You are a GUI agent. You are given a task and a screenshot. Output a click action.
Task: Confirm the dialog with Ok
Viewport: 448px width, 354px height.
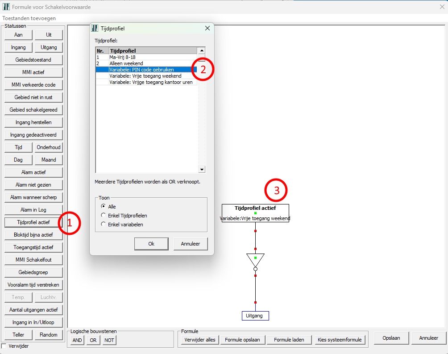coord(151,244)
